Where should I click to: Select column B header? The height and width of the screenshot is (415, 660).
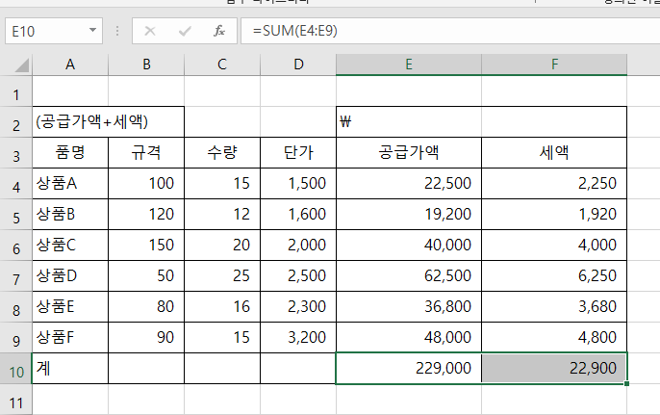146,65
